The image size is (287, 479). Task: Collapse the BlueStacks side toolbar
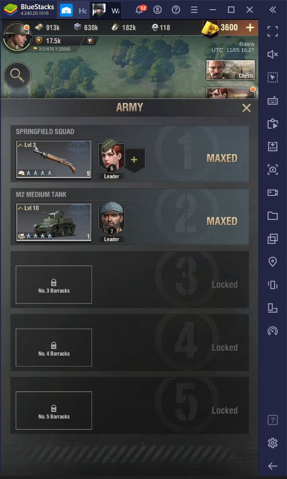coord(273,10)
